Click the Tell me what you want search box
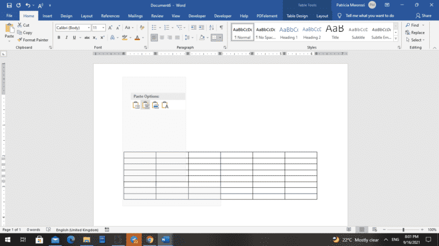 tap(370, 15)
